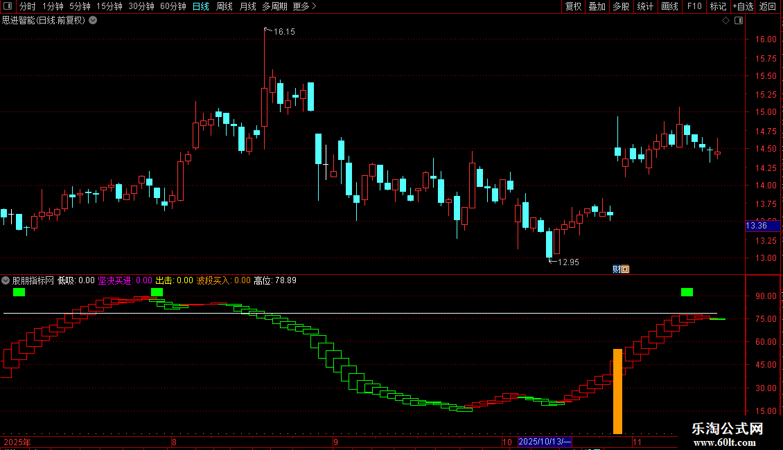Click the diamond icon above price axis

(x=726, y=21)
